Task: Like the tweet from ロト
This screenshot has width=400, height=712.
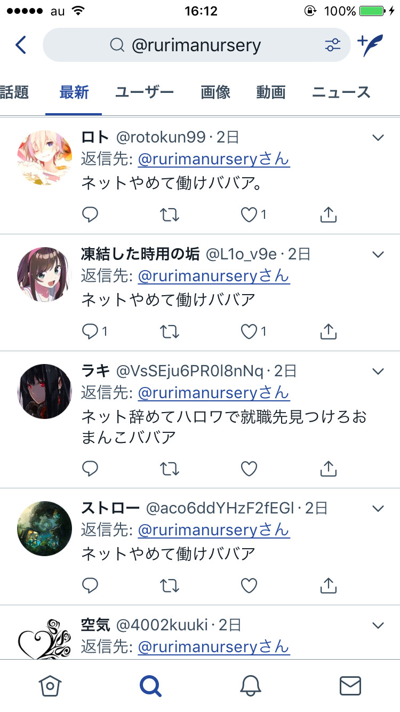Action: pos(249,215)
